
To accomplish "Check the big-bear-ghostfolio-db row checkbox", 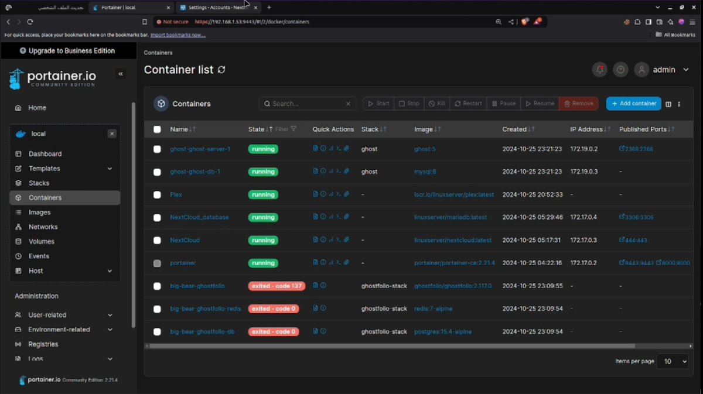I will 157,332.
